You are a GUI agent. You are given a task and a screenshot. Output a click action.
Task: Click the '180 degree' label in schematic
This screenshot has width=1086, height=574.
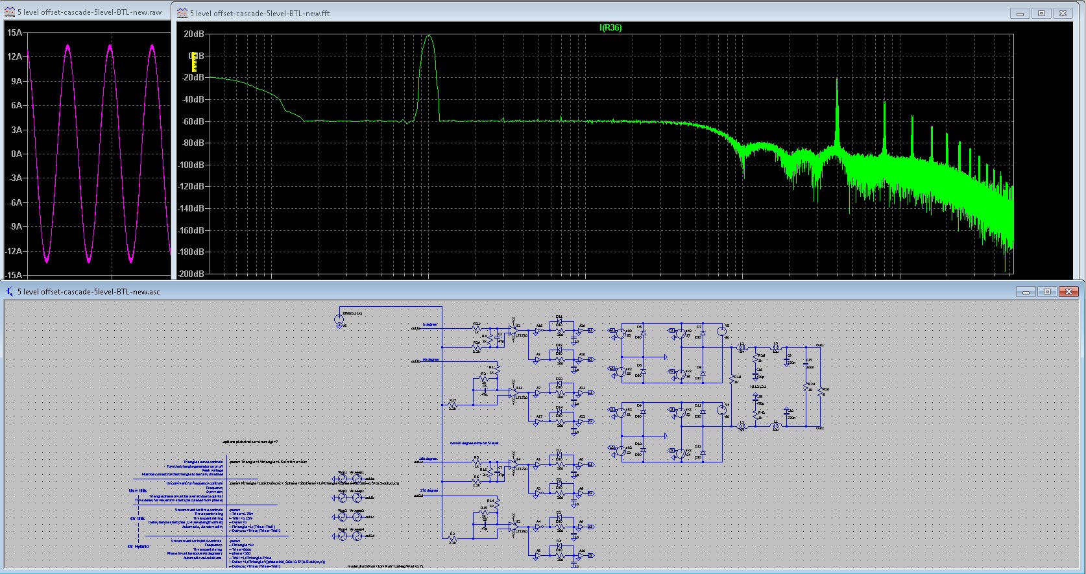coord(429,459)
